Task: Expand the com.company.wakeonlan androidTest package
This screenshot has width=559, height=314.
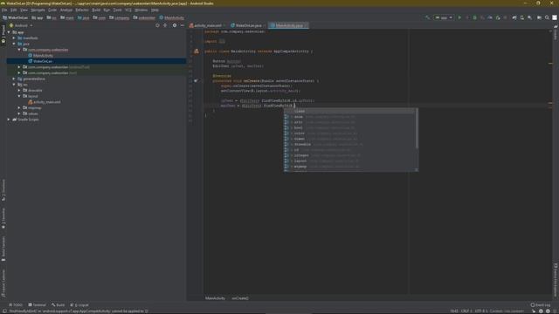Action: point(19,67)
